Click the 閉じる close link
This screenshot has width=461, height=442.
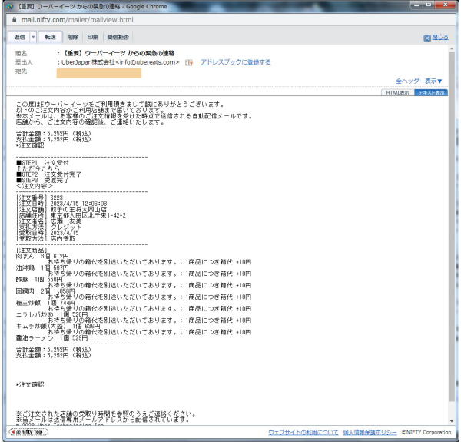point(440,37)
